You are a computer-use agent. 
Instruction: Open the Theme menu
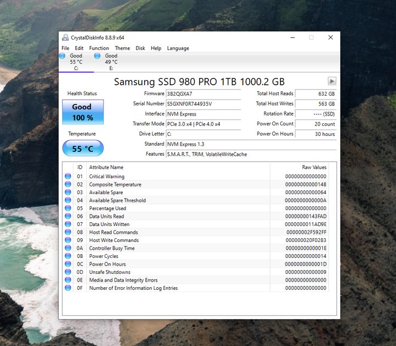122,48
